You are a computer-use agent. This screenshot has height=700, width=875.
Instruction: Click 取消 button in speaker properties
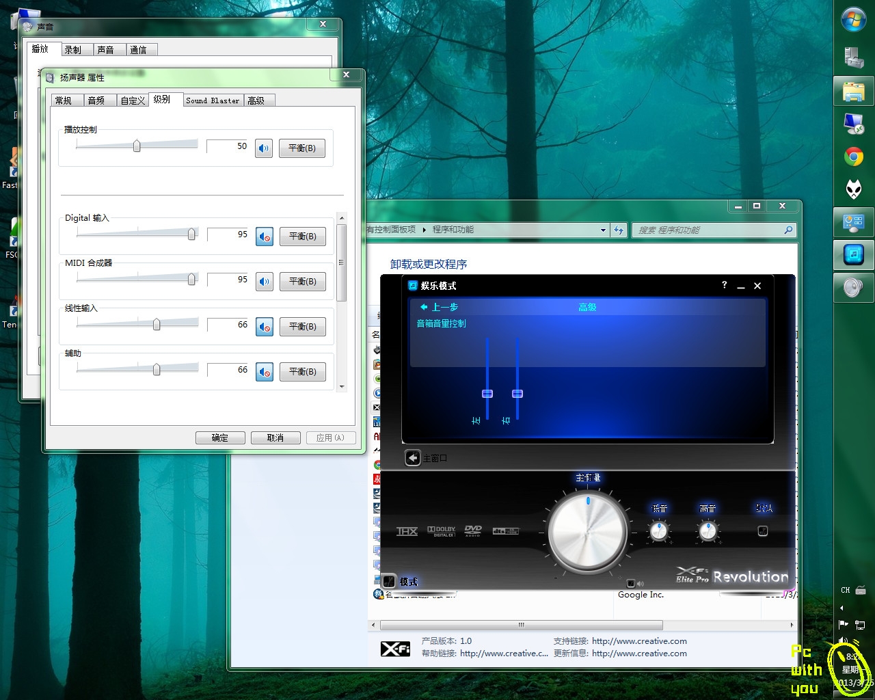[x=275, y=437]
